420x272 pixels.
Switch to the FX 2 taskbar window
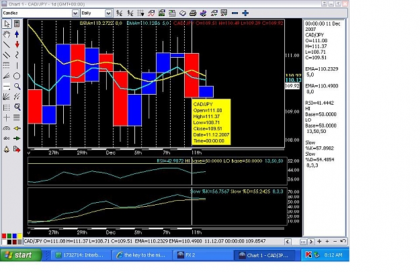click(203, 255)
